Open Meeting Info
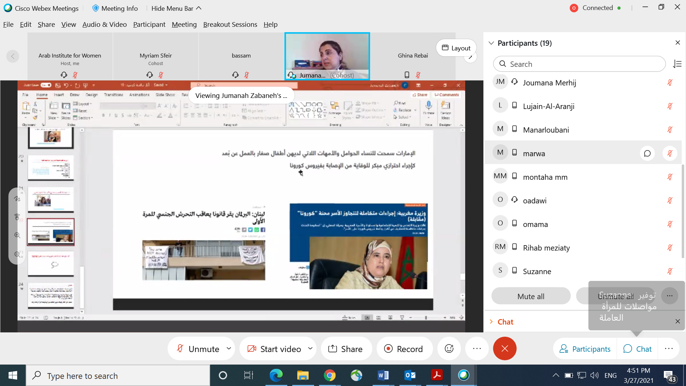 [115, 8]
